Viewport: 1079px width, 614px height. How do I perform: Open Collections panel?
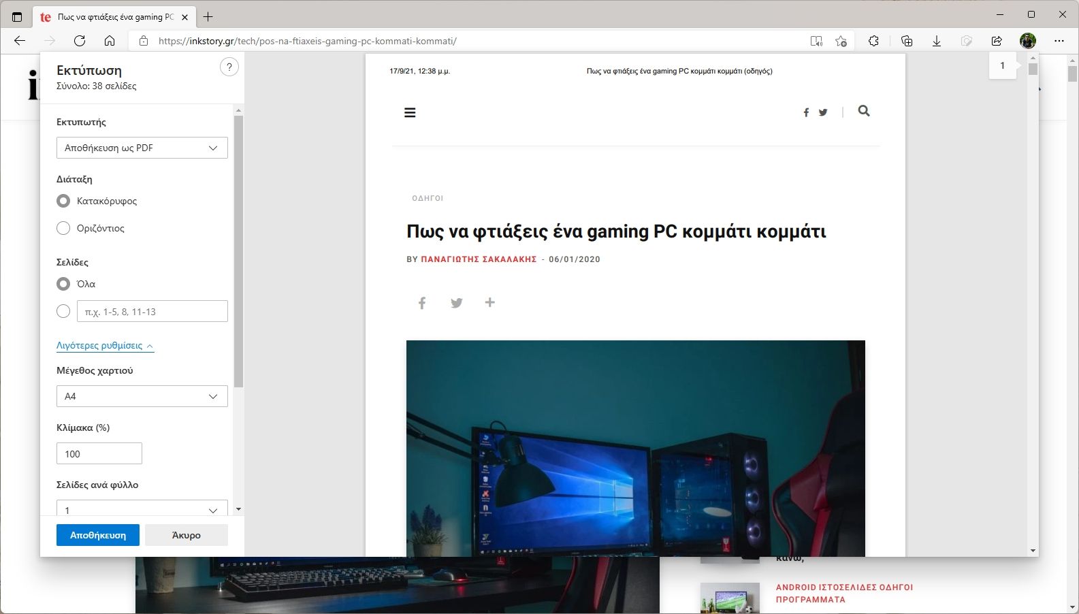[907, 41]
